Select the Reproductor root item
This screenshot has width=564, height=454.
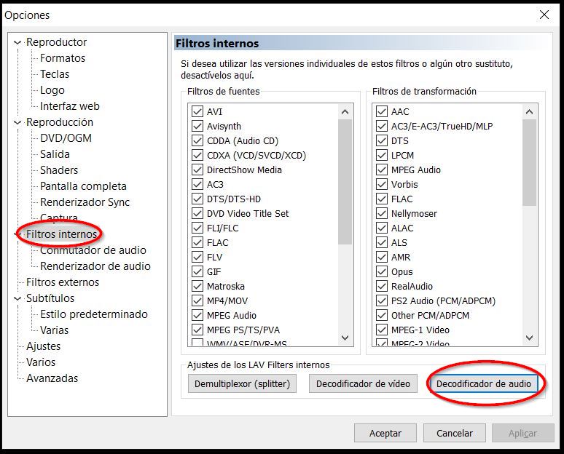point(56,42)
